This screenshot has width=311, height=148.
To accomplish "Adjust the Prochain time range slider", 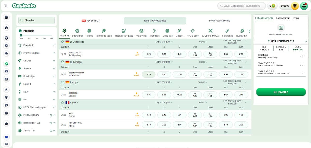I will pos(21,35).
